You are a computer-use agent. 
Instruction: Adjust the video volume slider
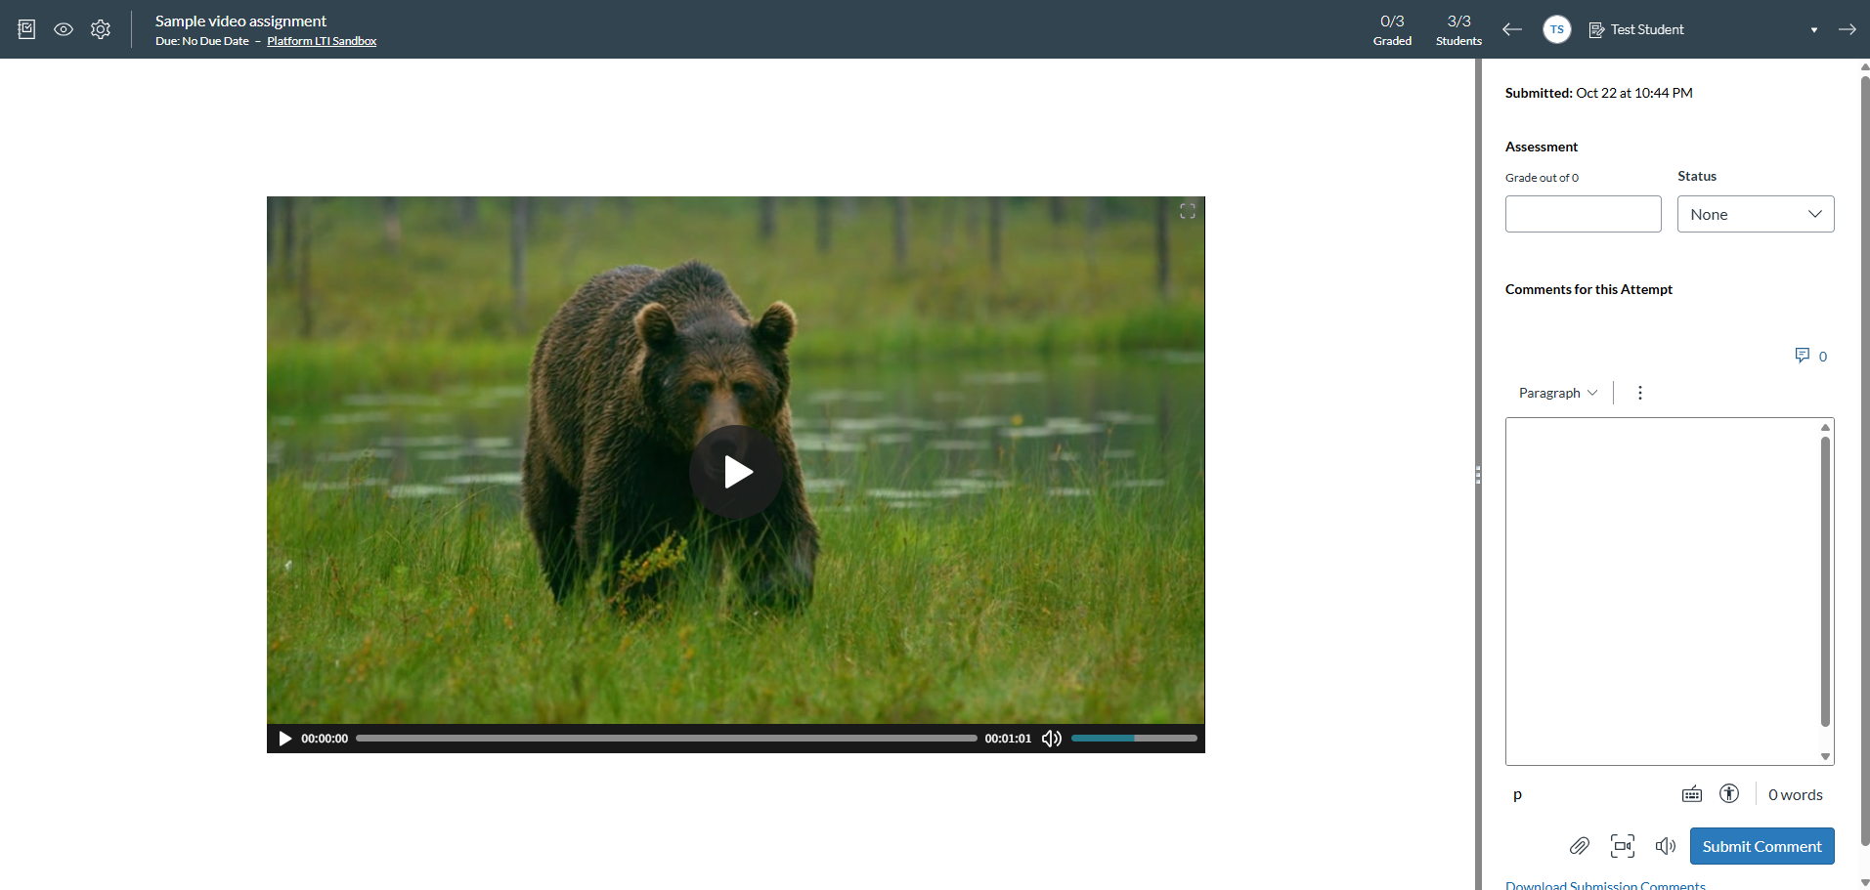pos(1134,739)
